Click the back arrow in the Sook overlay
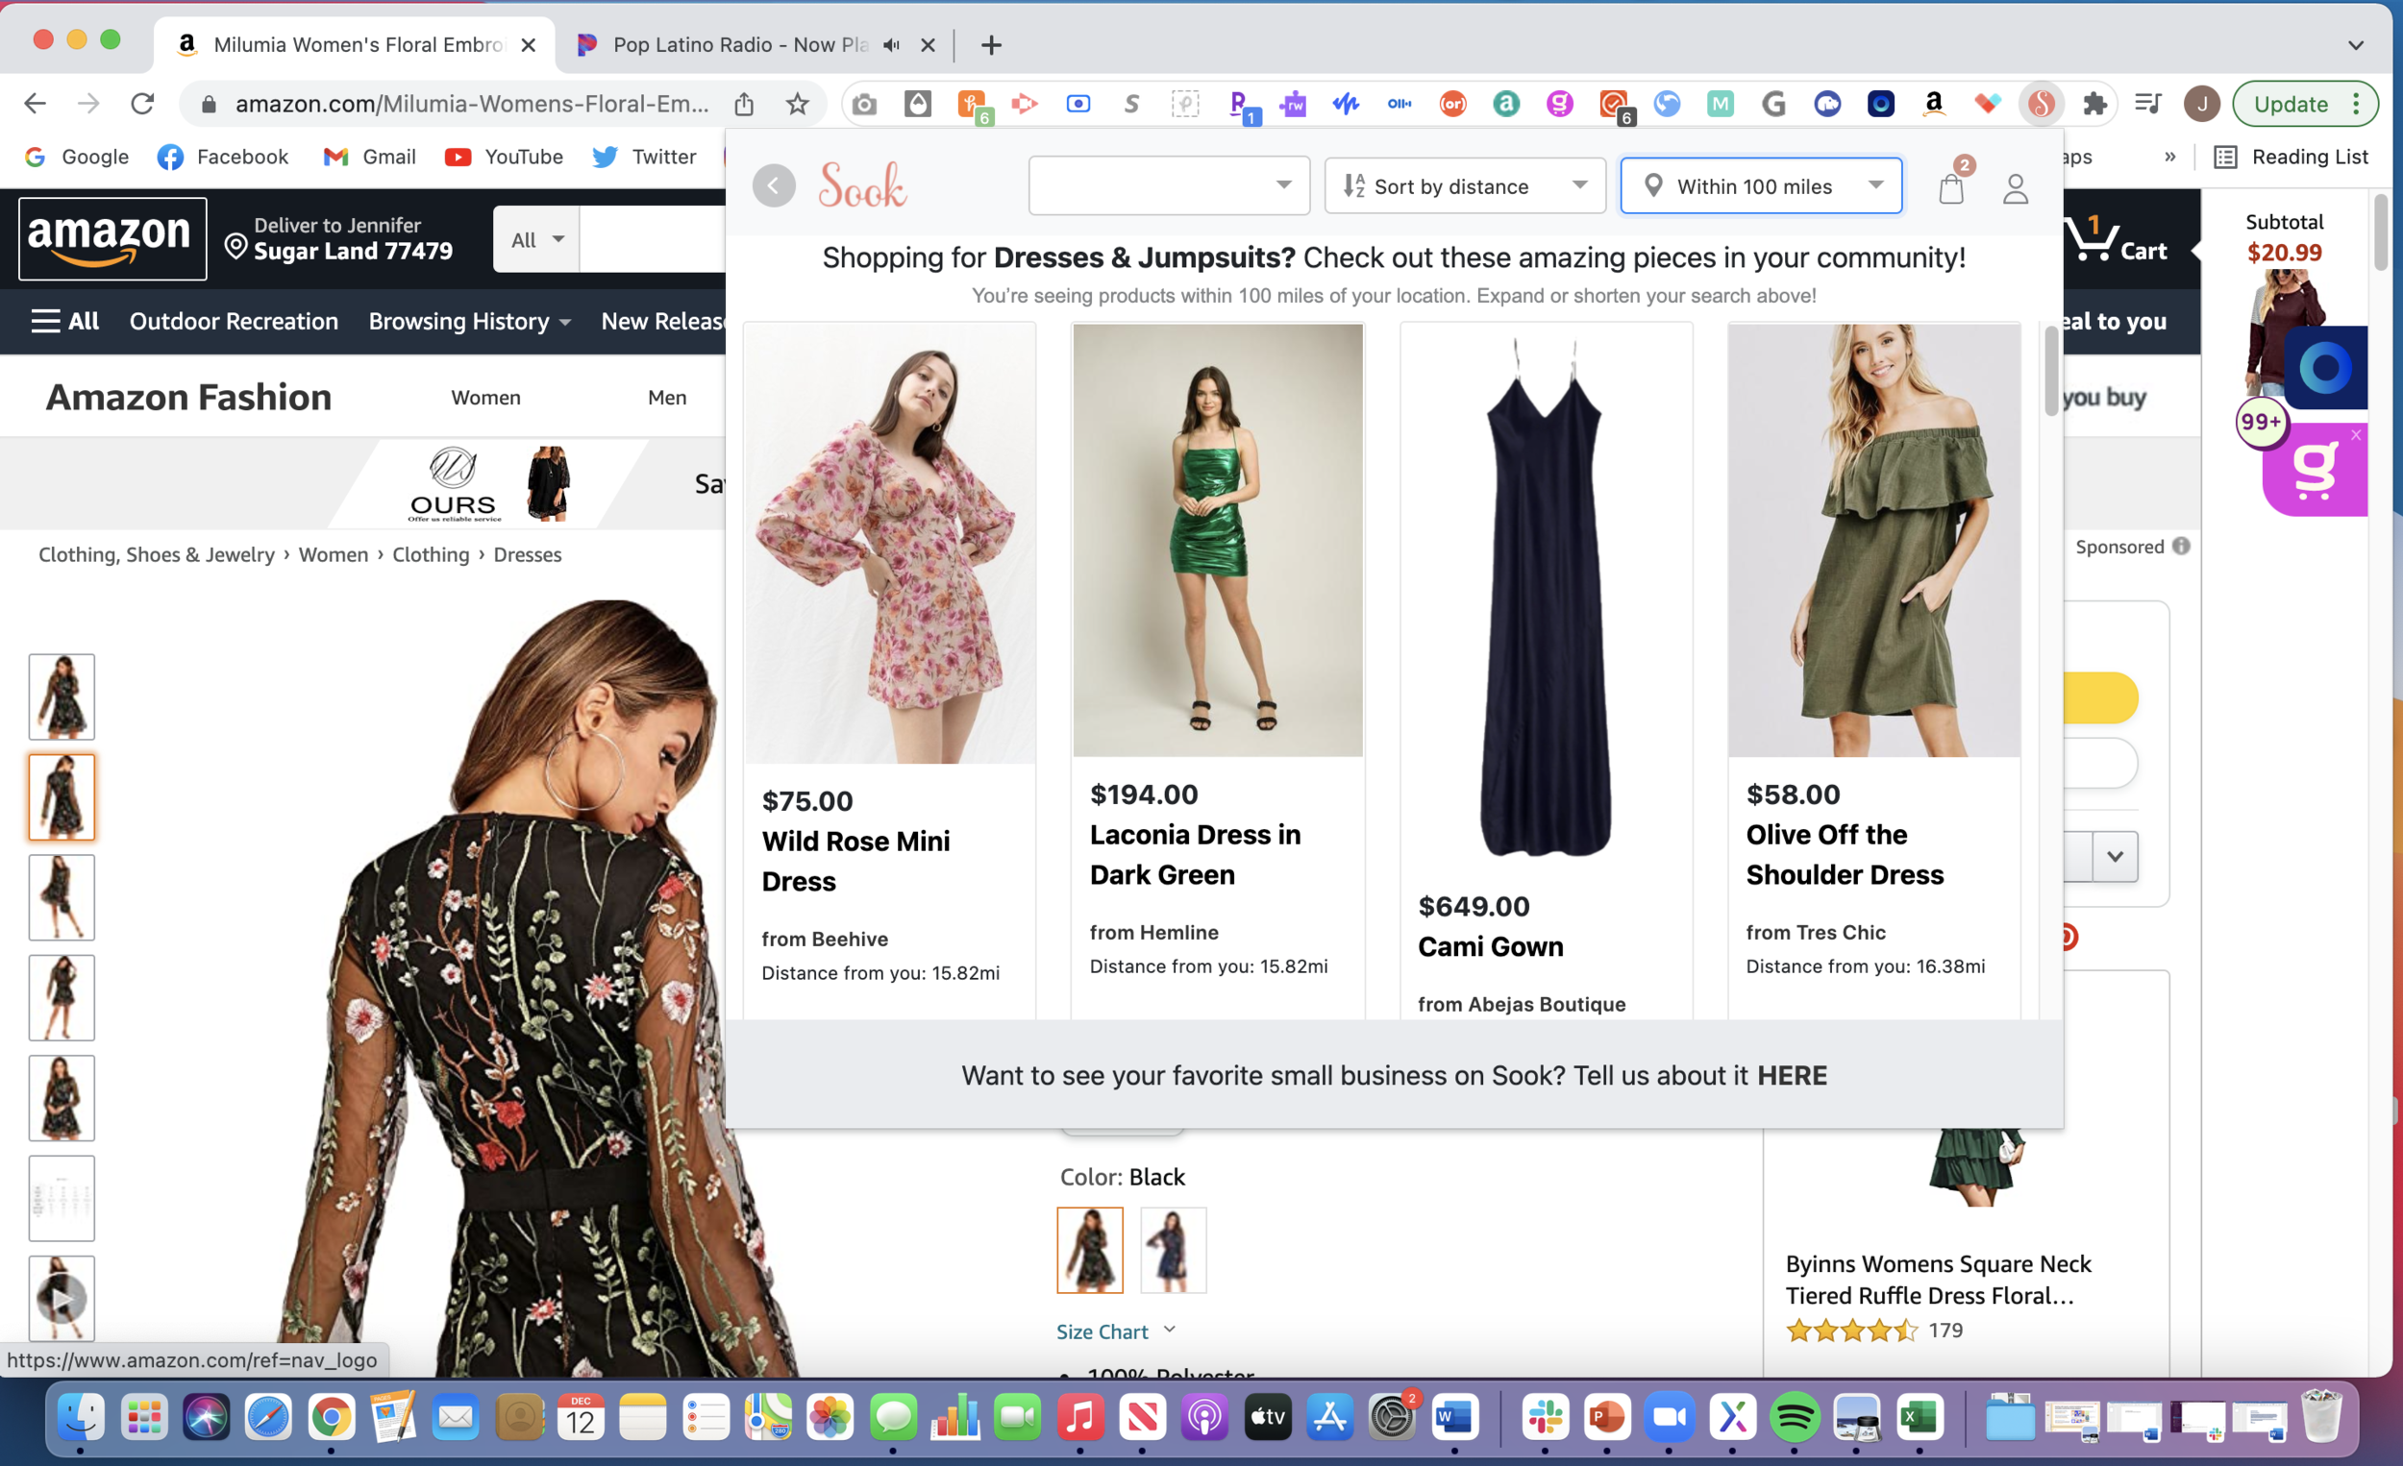2403x1466 pixels. tap(774, 185)
